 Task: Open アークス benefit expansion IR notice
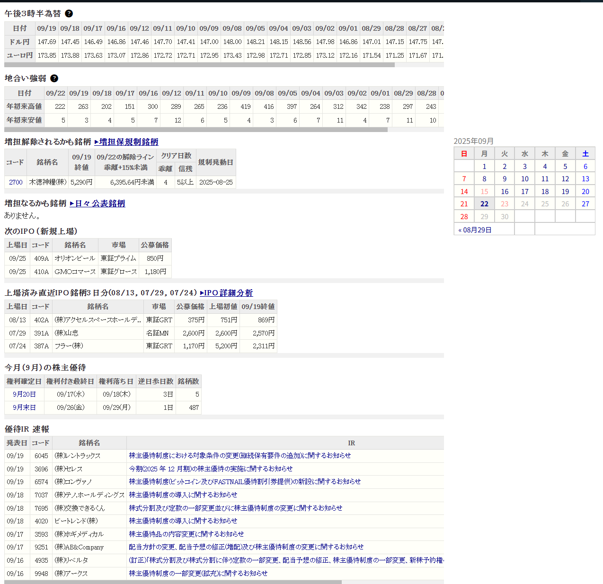coord(198,574)
